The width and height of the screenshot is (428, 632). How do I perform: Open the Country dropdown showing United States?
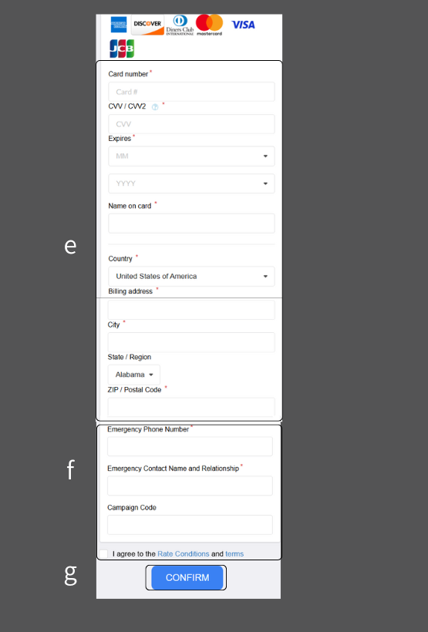[191, 277]
